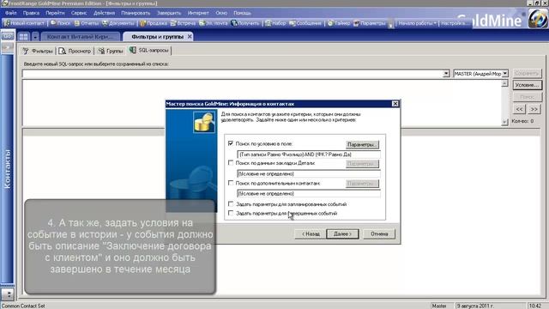Image resolution: width=549 pixels, height=309 pixels.
Task: Enable Поиск по дополнительным контактам checkbox
Action: (231, 183)
